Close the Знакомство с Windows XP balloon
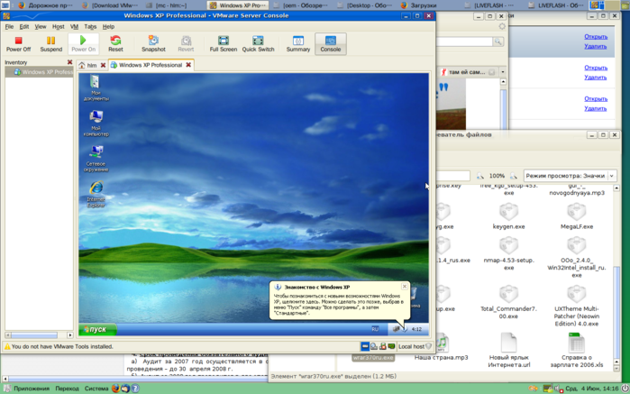The height and width of the screenshot is (394, 630). 405,286
